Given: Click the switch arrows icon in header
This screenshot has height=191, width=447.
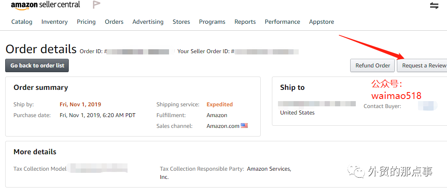Looking at the screenshot, I should click(434, 6).
